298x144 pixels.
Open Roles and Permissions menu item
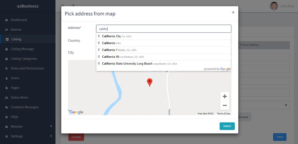(x=27, y=69)
